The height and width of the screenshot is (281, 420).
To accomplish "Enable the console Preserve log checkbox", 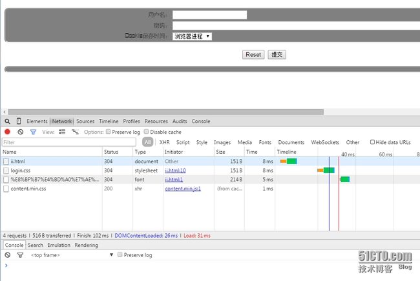I will 120,255.
